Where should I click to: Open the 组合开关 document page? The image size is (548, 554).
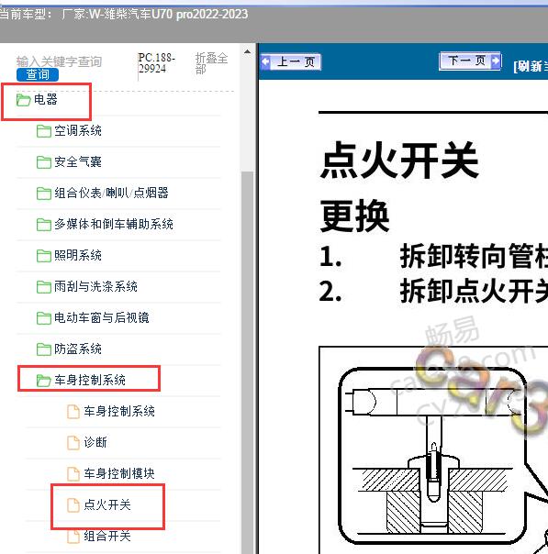[x=107, y=536]
